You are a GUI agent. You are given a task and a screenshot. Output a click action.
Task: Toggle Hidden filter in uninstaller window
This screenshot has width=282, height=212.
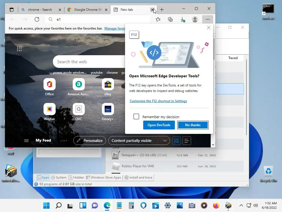click(76, 177)
